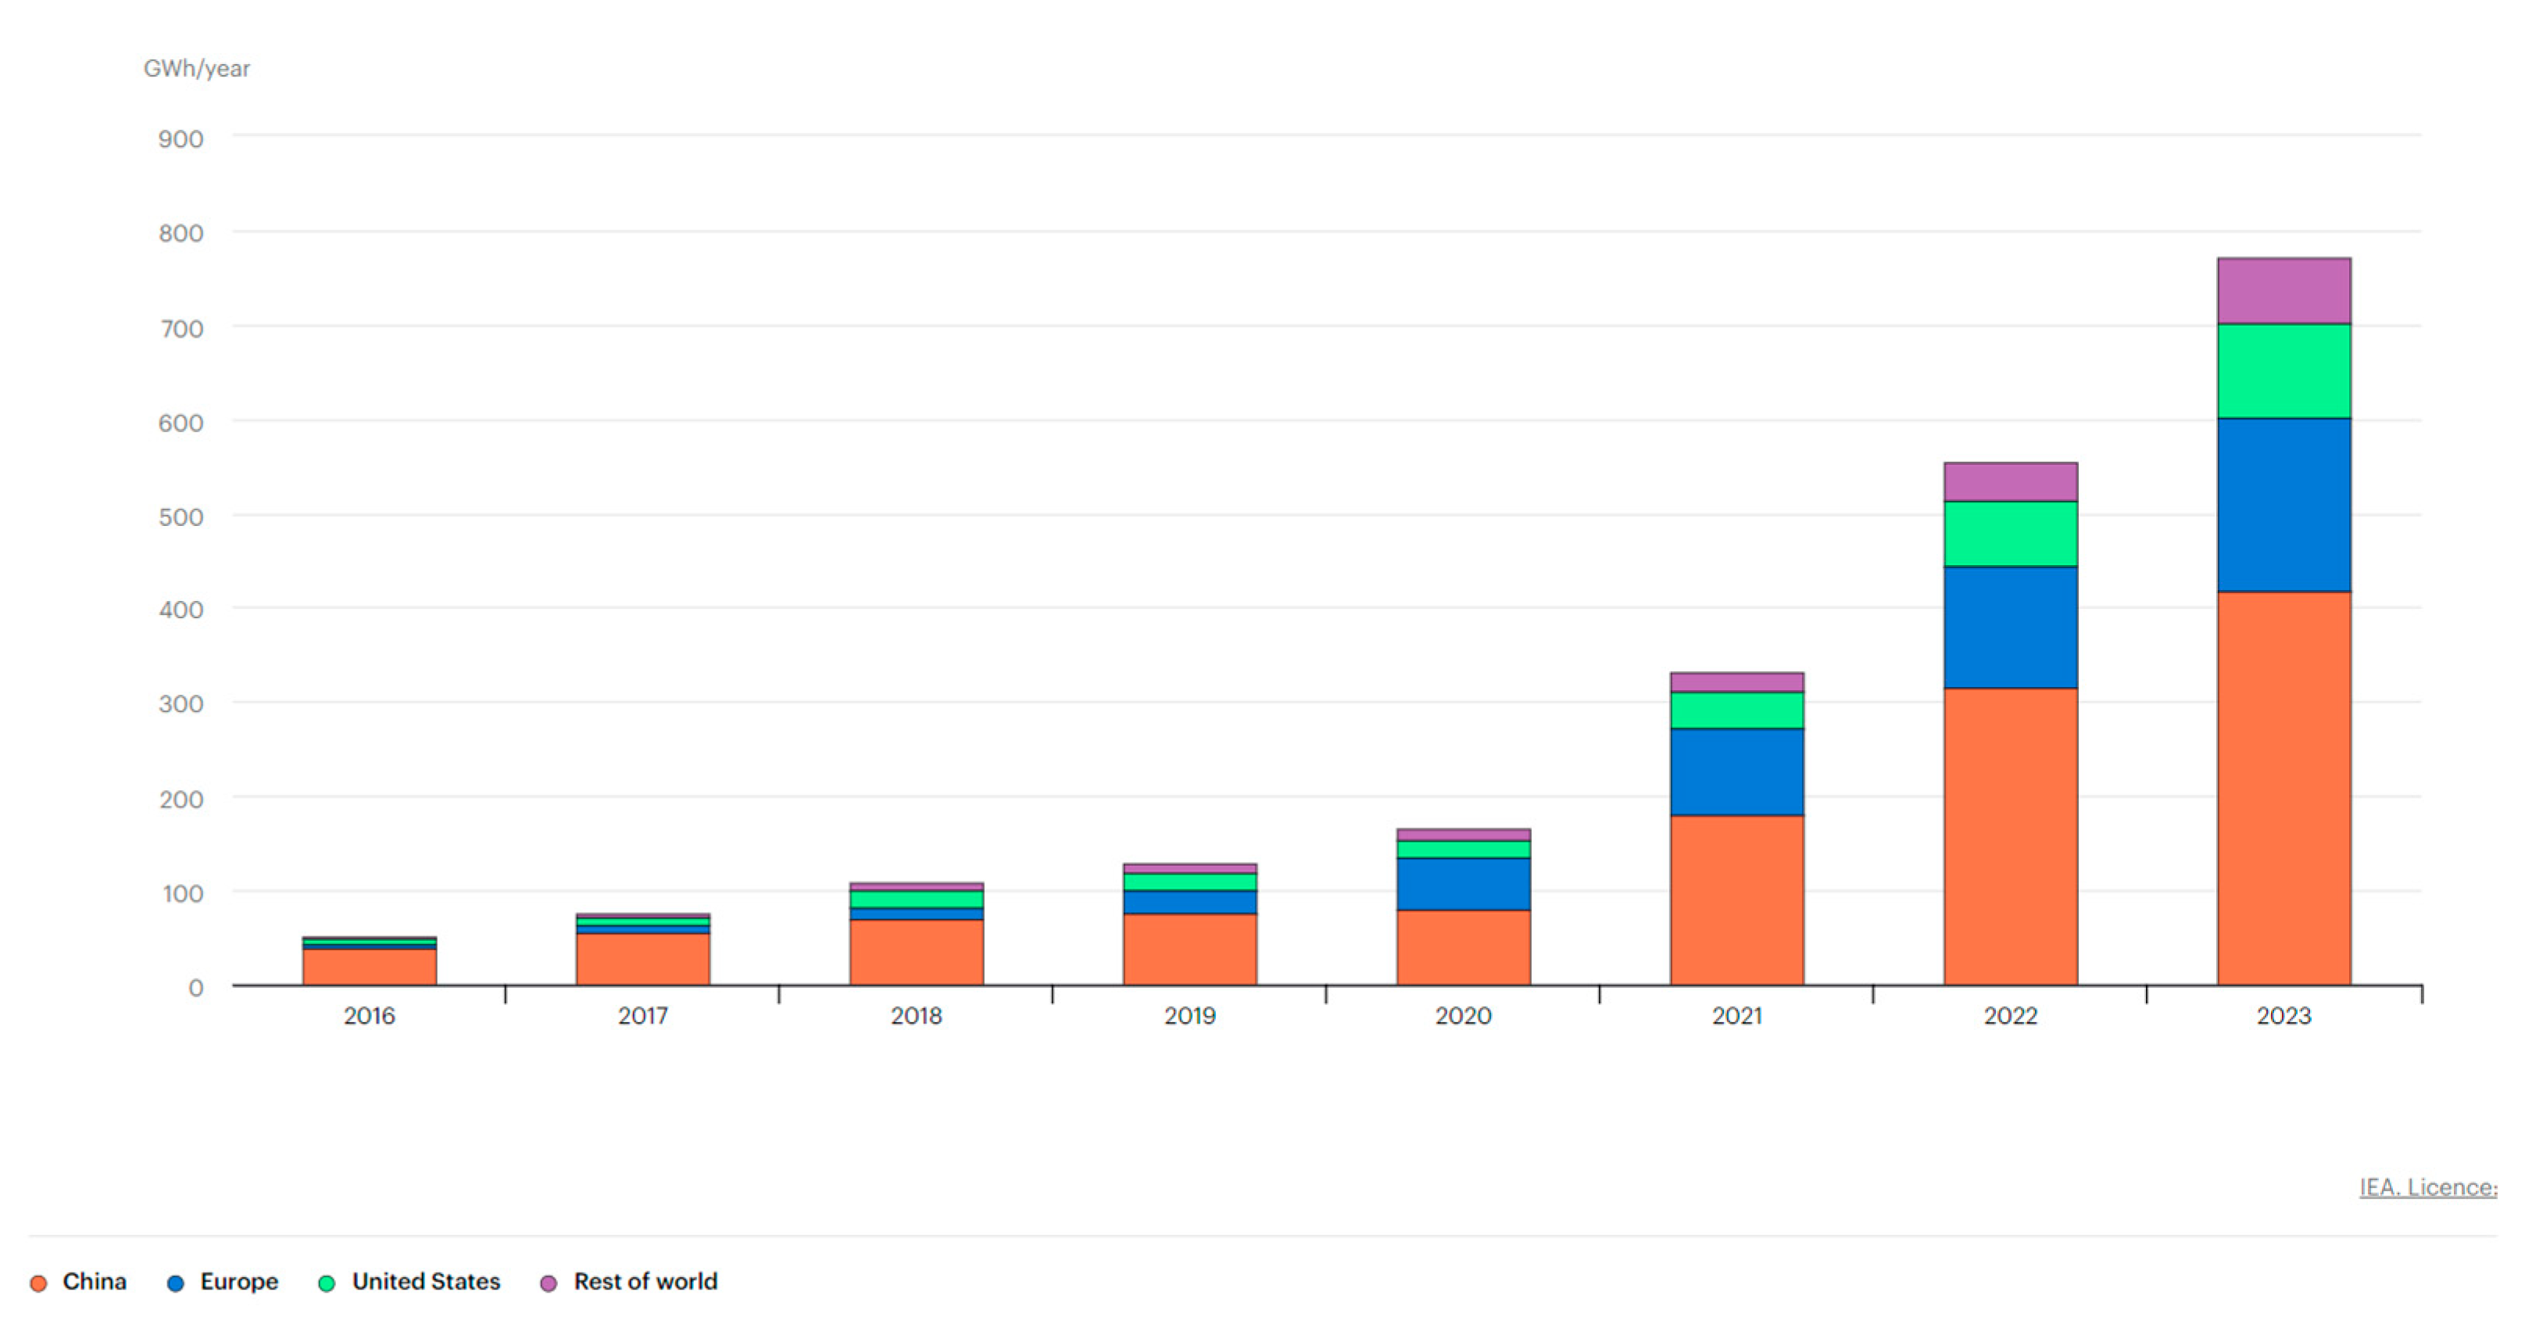Click the orange China legend dot
The width and height of the screenshot is (2532, 1327).
coord(38,1282)
